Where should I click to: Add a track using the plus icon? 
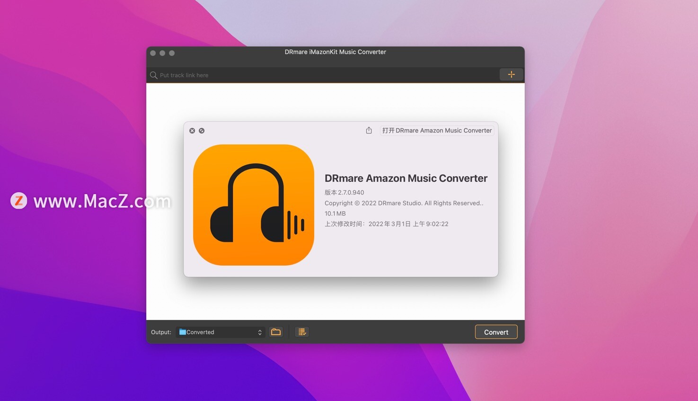(511, 74)
